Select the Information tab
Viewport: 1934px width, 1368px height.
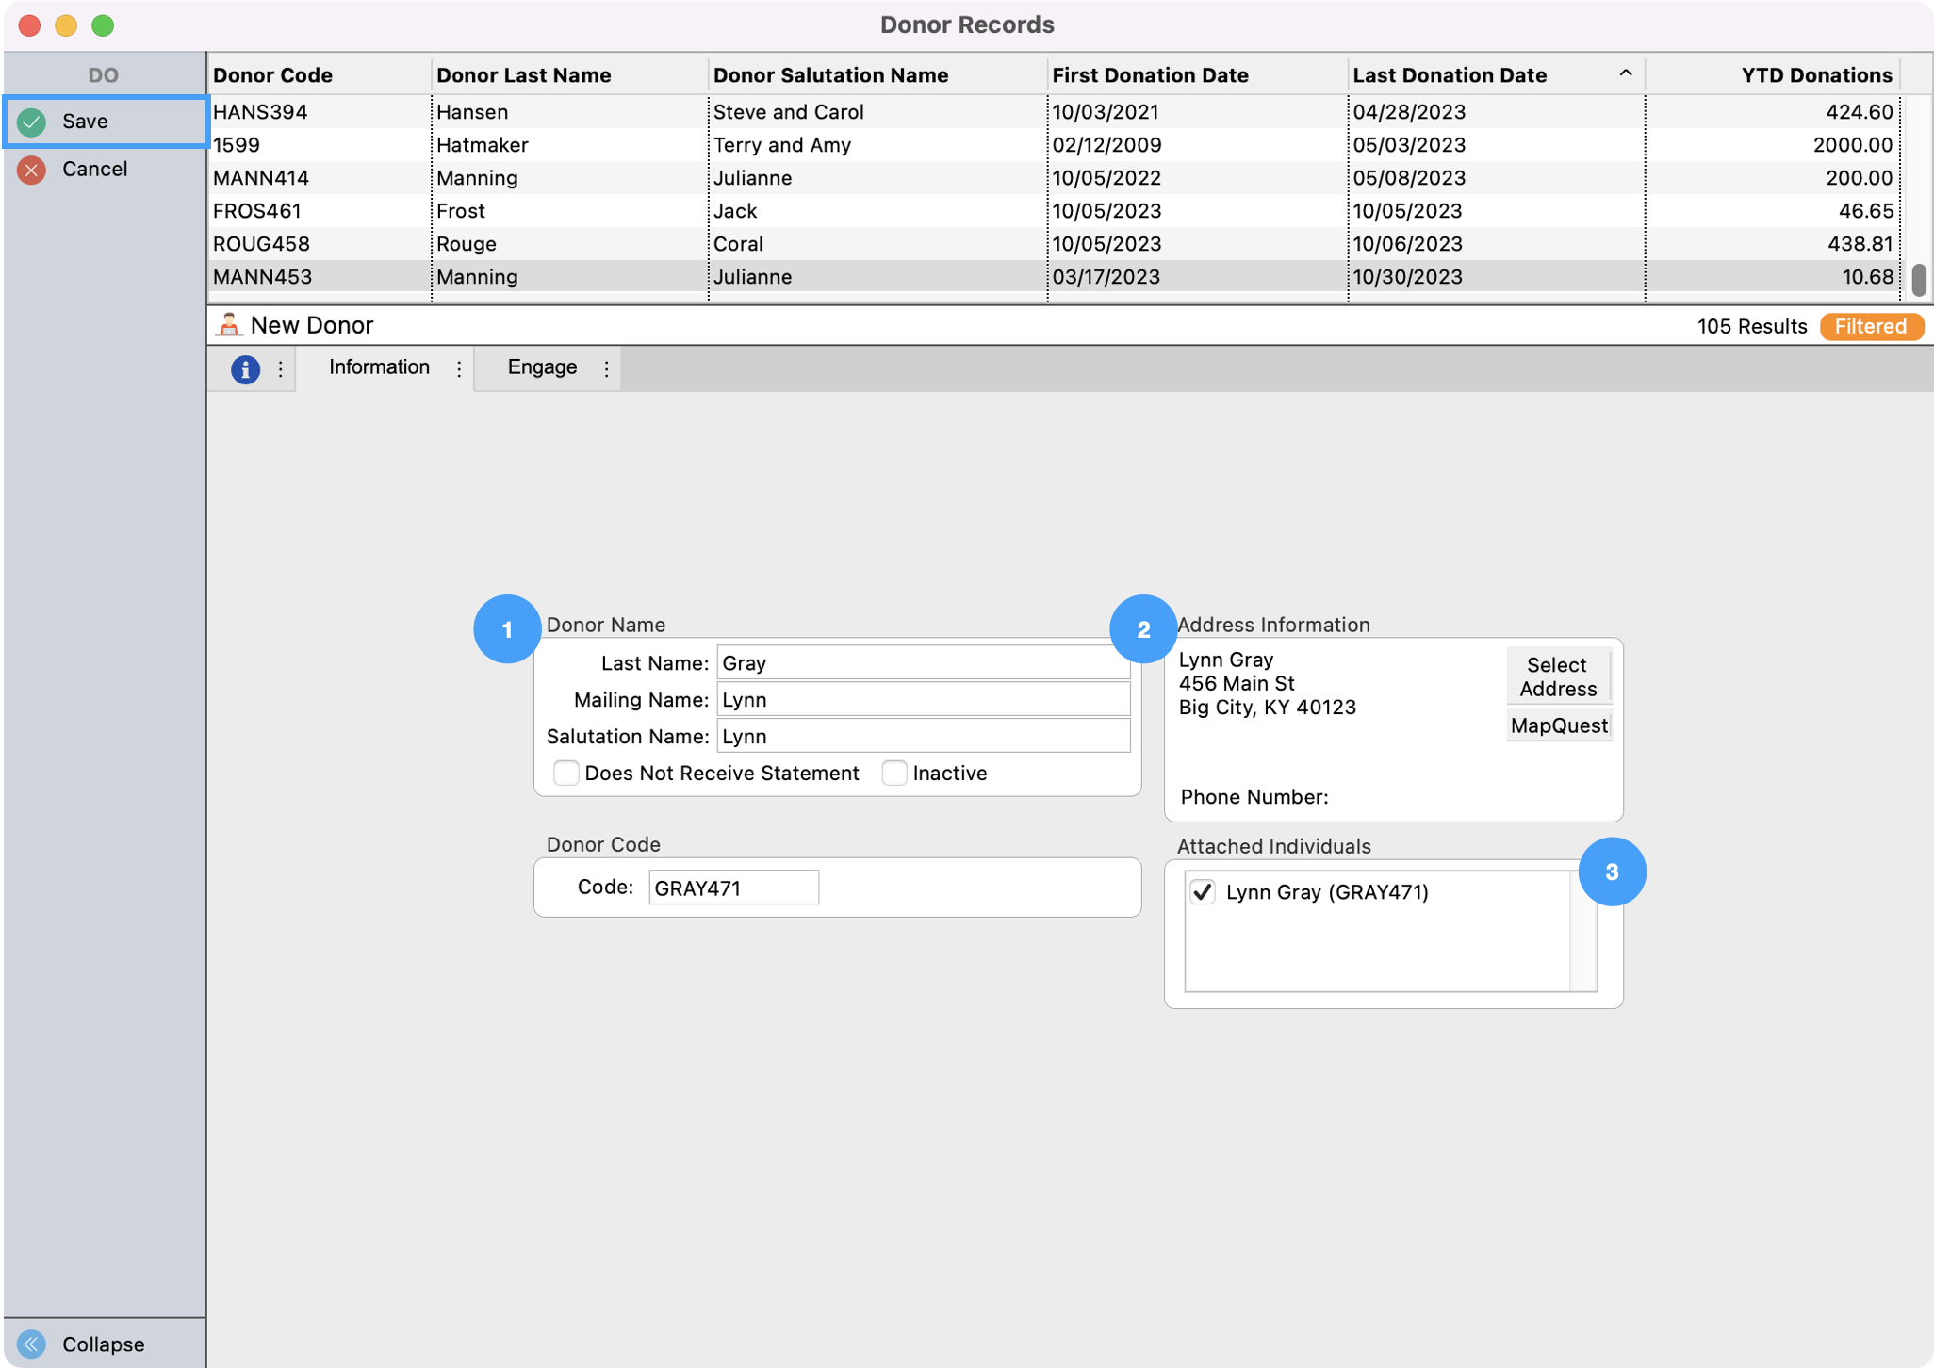coord(379,367)
